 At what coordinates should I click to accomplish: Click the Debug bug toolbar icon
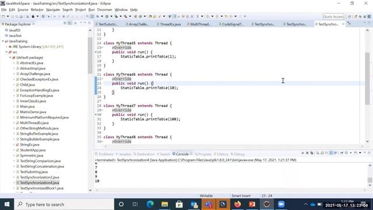click(97, 16)
